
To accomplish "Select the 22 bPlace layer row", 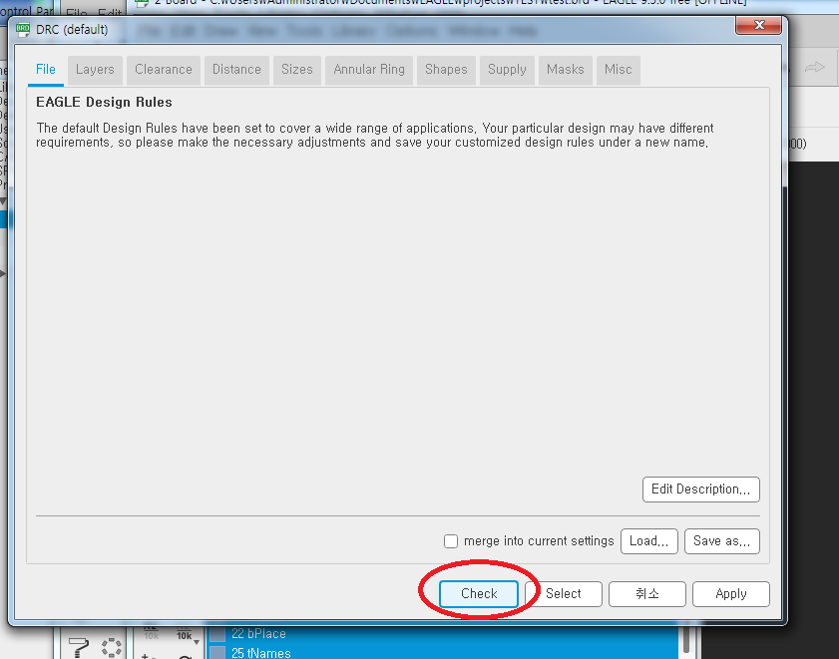I will tap(442, 634).
